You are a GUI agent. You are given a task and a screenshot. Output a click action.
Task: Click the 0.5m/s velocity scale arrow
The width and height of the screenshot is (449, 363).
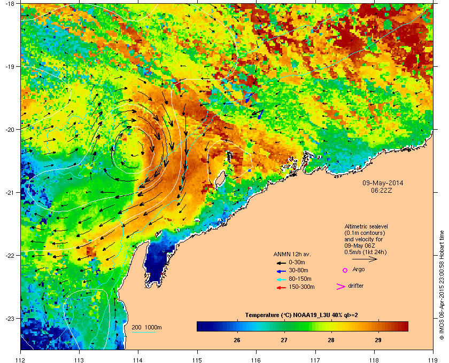pyautogui.click(x=365, y=259)
